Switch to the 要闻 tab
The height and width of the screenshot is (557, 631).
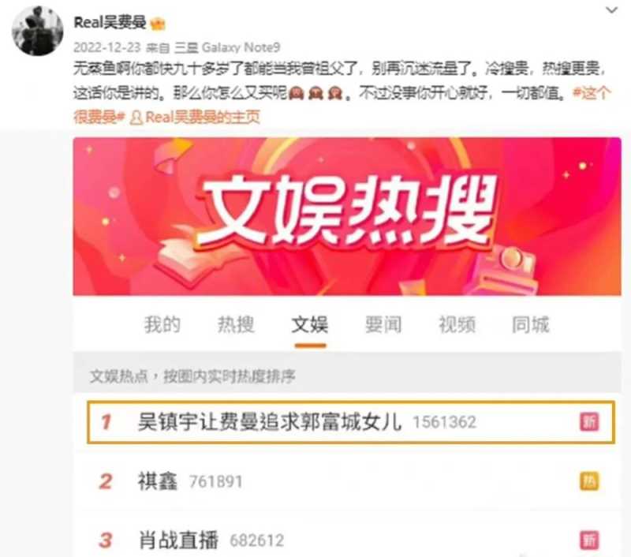[x=383, y=324]
